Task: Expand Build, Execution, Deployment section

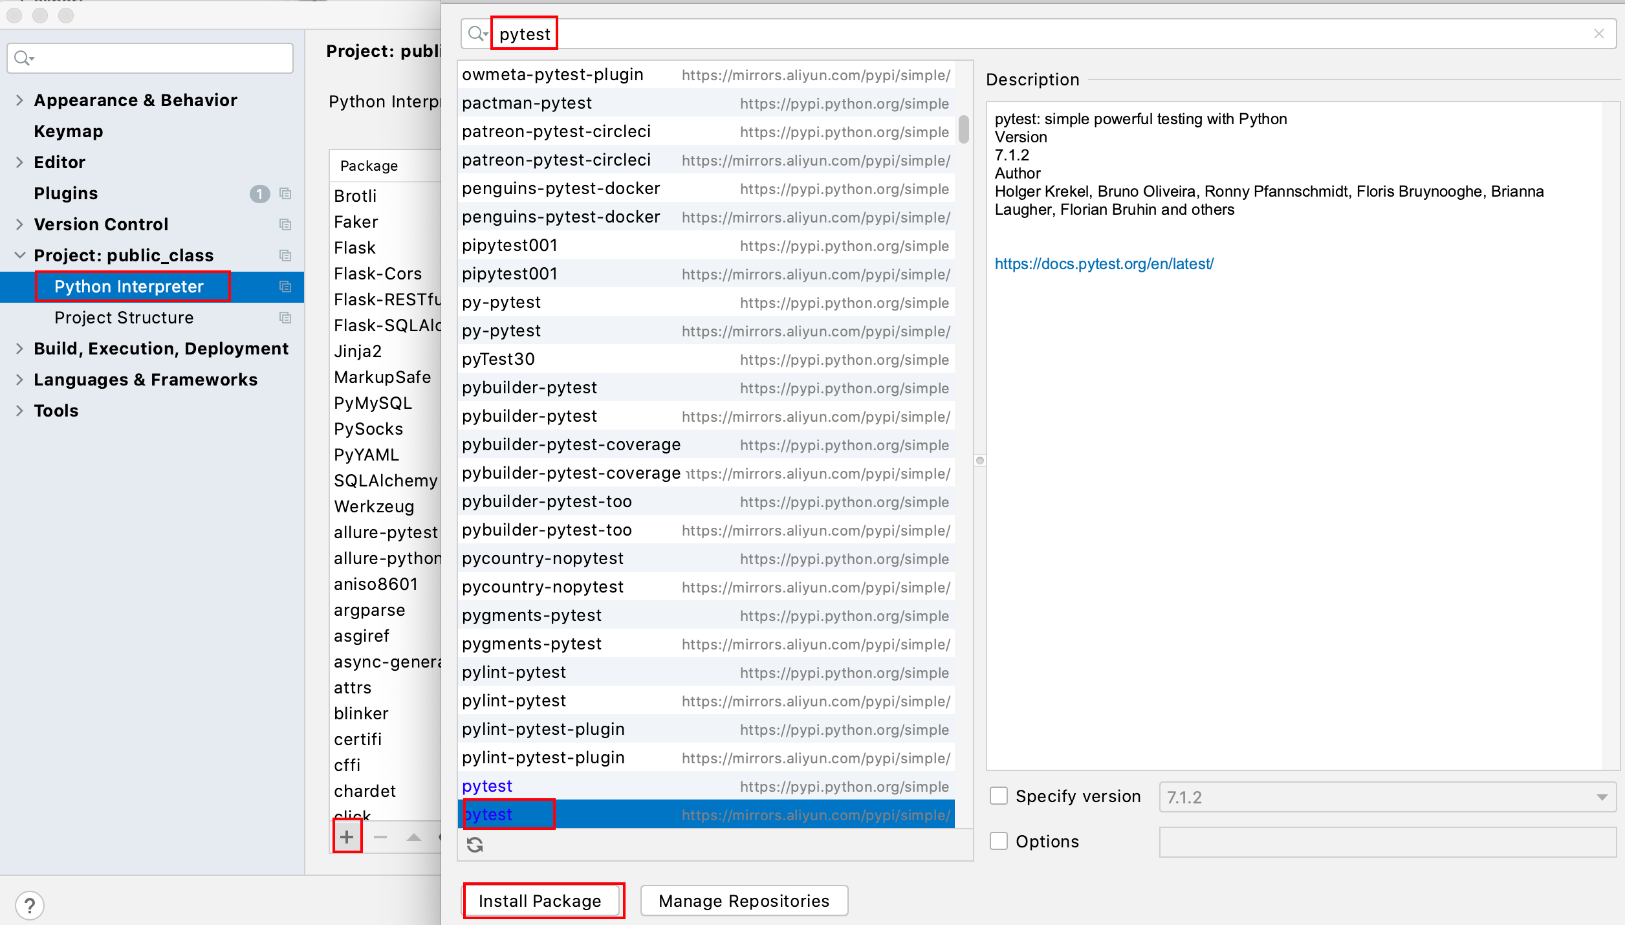Action: [19, 349]
